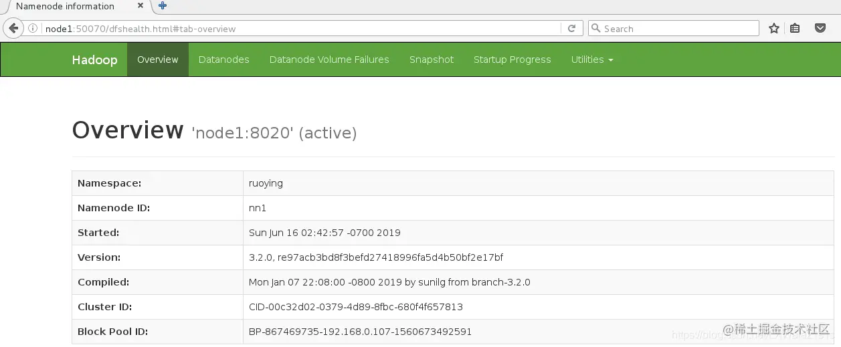This screenshot has width=841, height=347.
Task: Click the Block Pool ID value 'BP-867469735...'
Action: click(x=360, y=332)
